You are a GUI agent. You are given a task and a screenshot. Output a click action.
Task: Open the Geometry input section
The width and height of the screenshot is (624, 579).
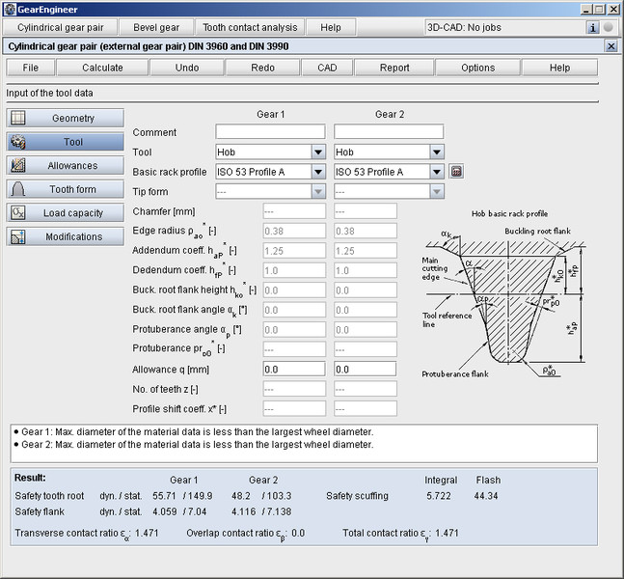(x=66, y=118)
